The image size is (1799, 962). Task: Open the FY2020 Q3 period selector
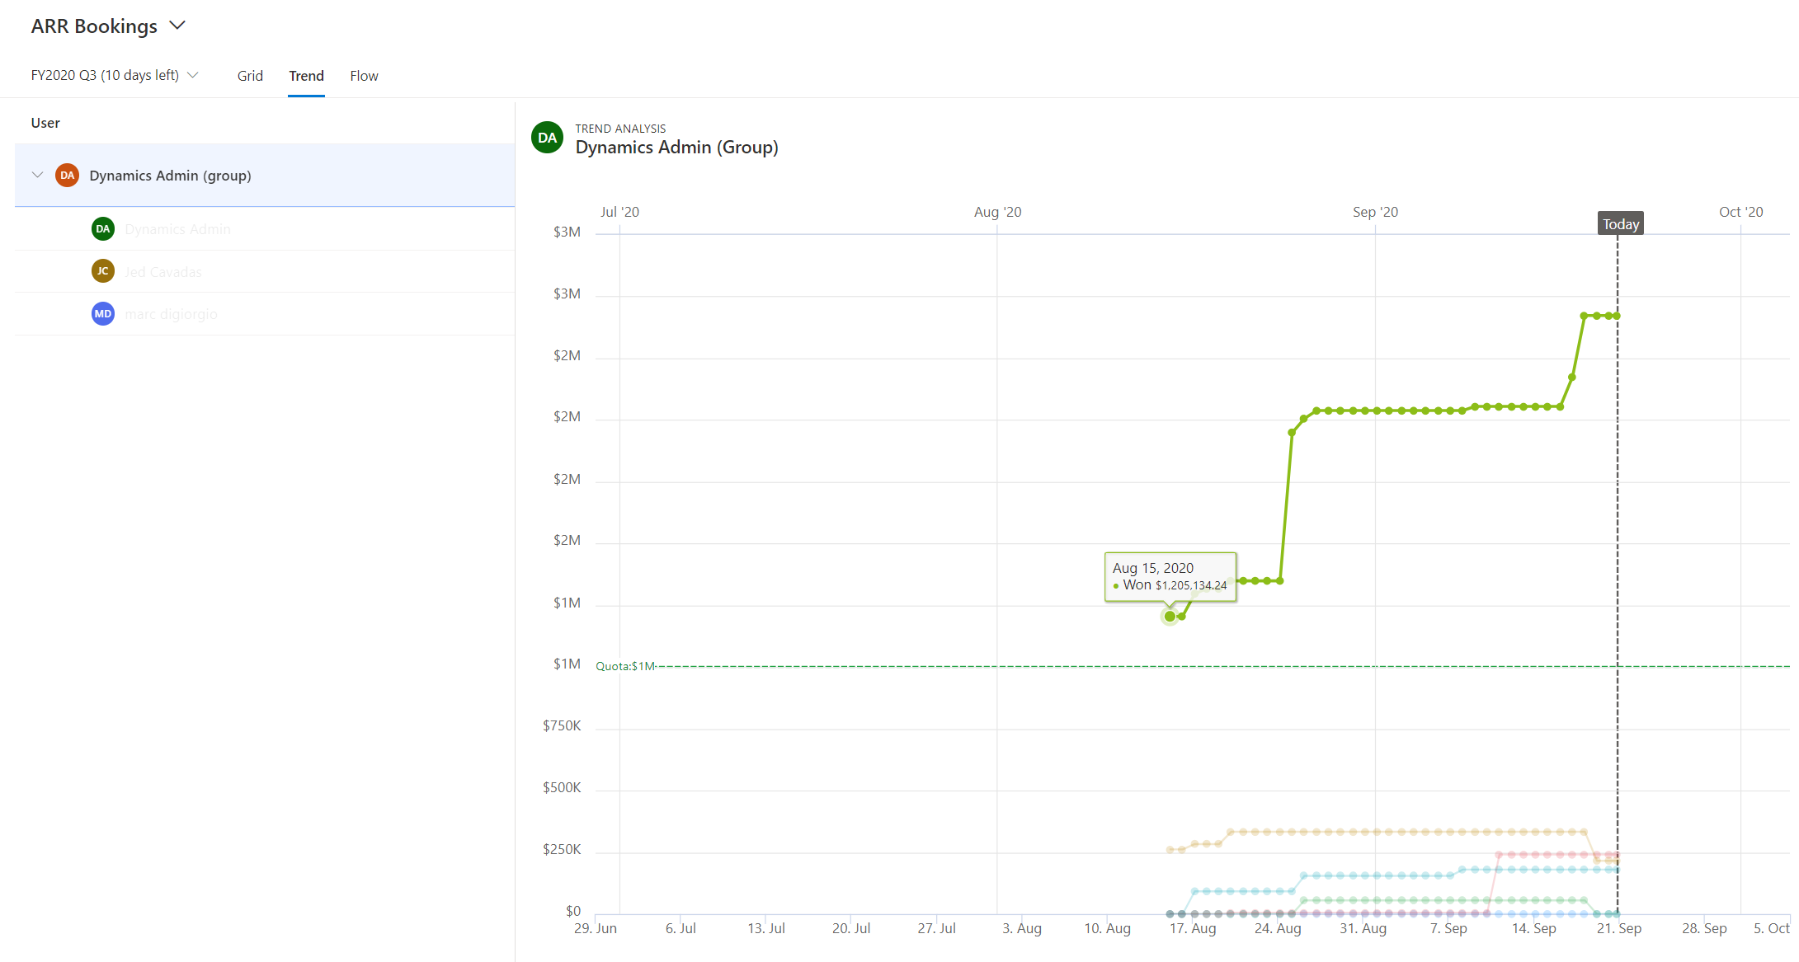coord(115,75)
